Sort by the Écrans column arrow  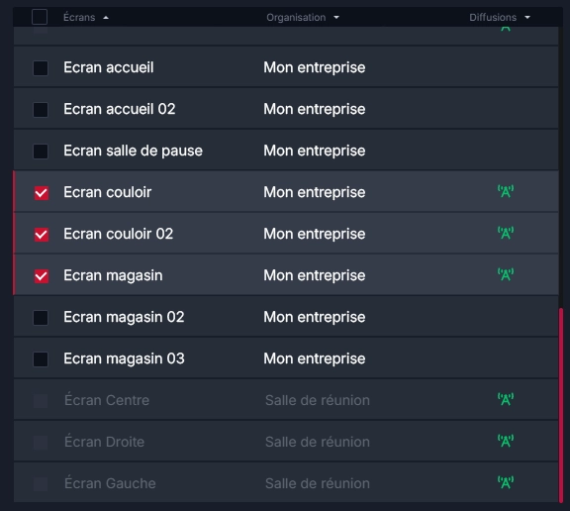point(106,18)
